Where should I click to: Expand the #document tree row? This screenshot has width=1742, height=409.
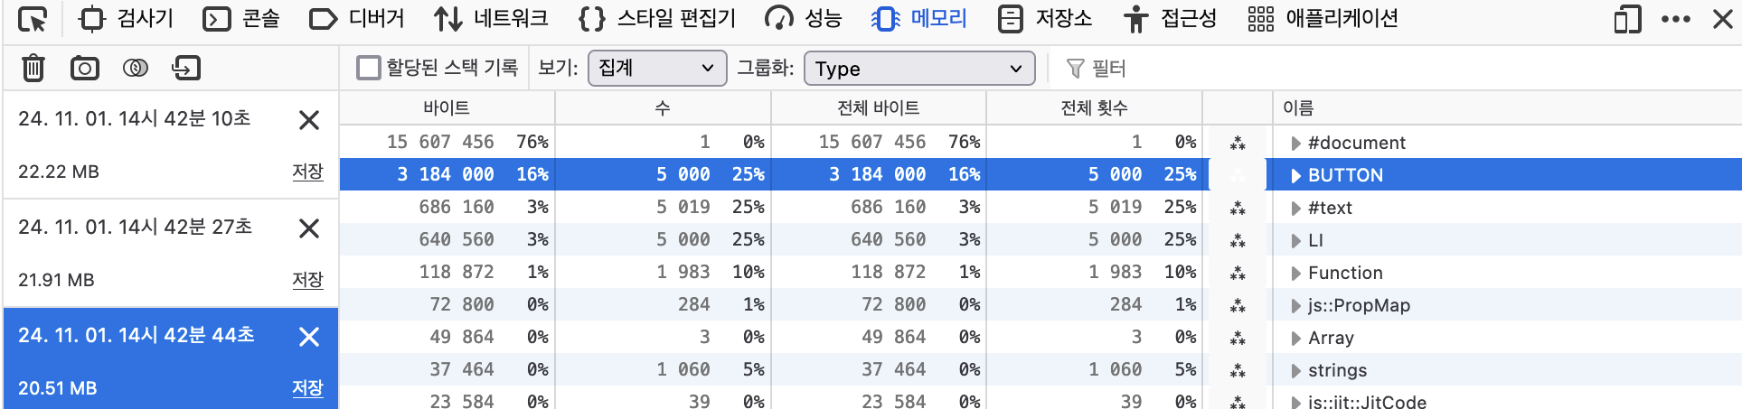1295,143
